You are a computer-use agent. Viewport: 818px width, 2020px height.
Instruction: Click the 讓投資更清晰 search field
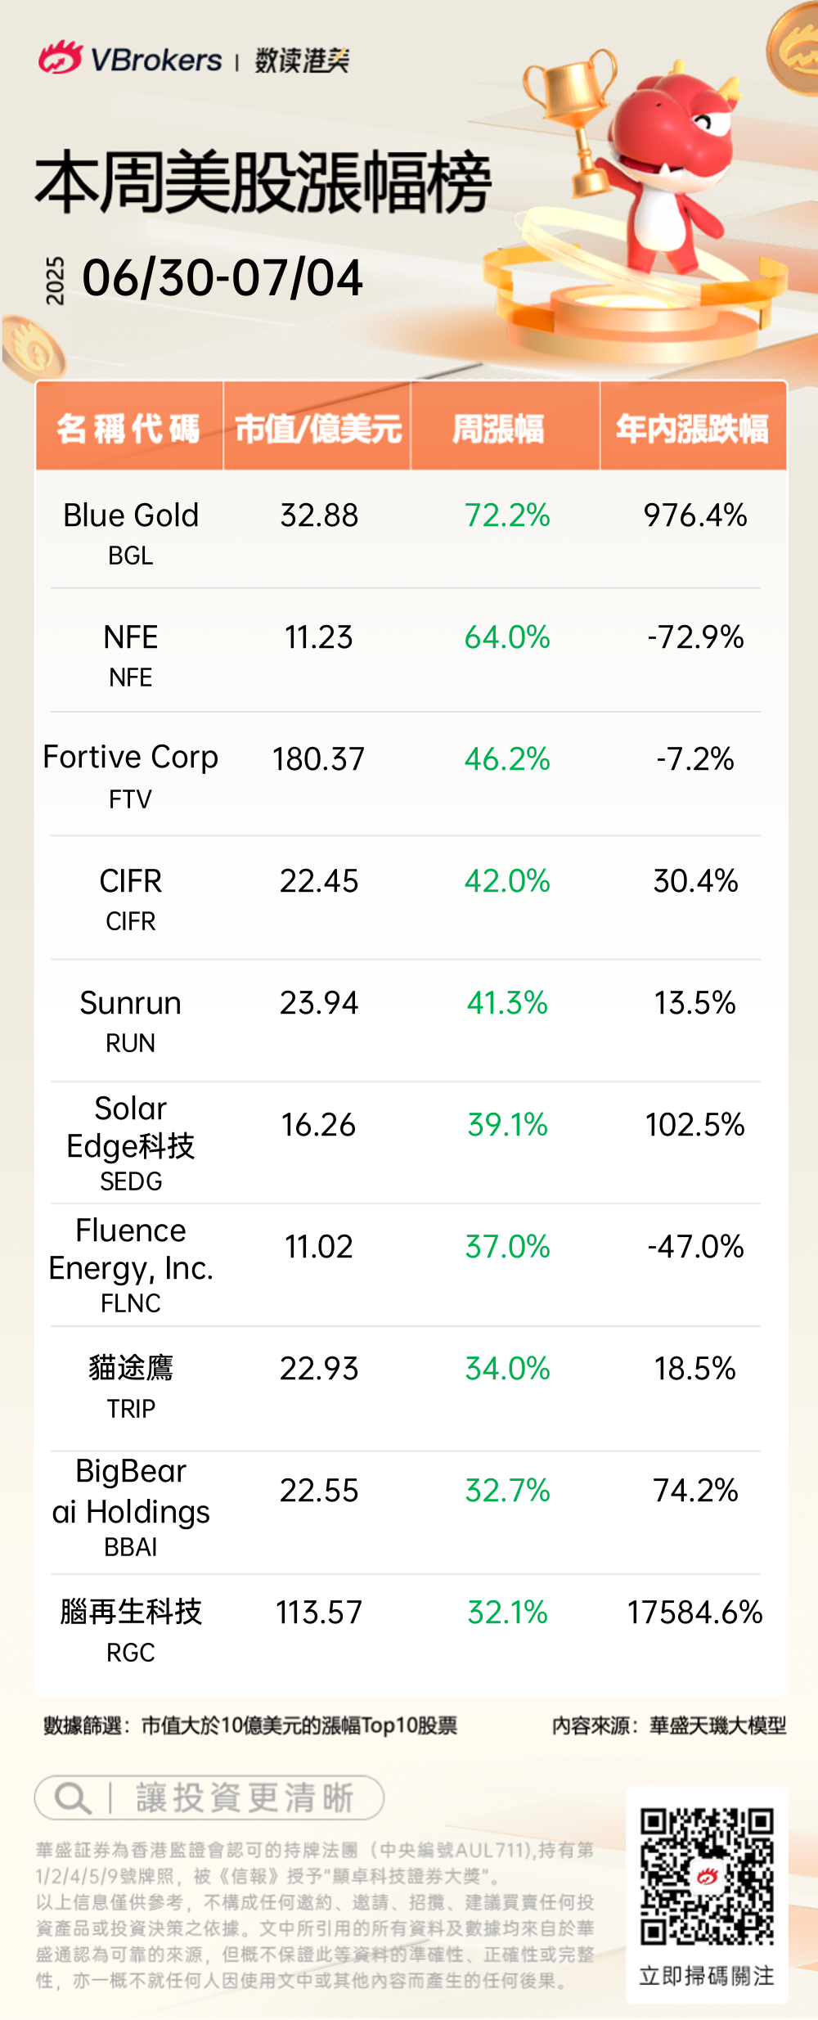pyautogui.click(x=244, y=1798)
